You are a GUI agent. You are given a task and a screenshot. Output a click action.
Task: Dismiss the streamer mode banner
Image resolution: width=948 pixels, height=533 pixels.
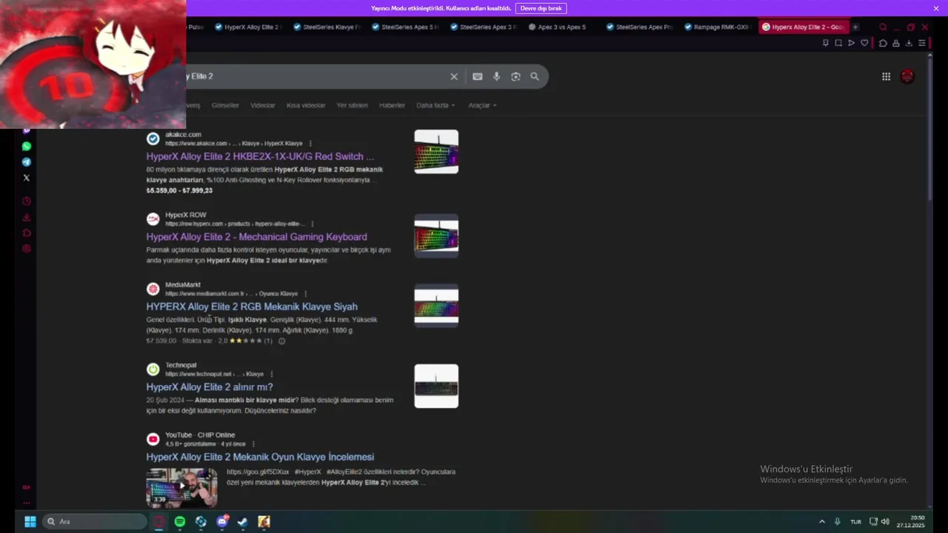(936, 8)
